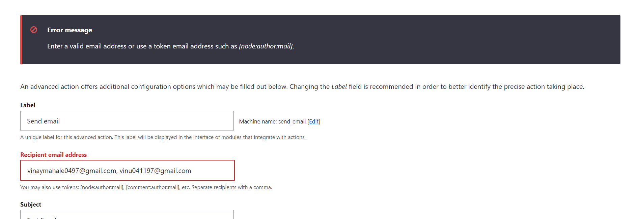Click the "Machine name: send_email" text
The height and width of the screenshot is (219, 639).
pyautogui.click(x=272, y=121)
